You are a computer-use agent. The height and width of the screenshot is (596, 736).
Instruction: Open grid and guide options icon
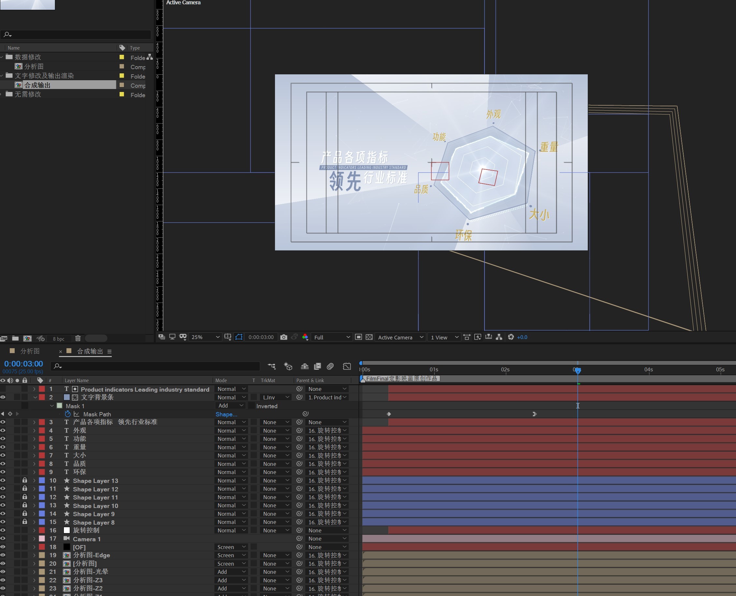[227, 337]
